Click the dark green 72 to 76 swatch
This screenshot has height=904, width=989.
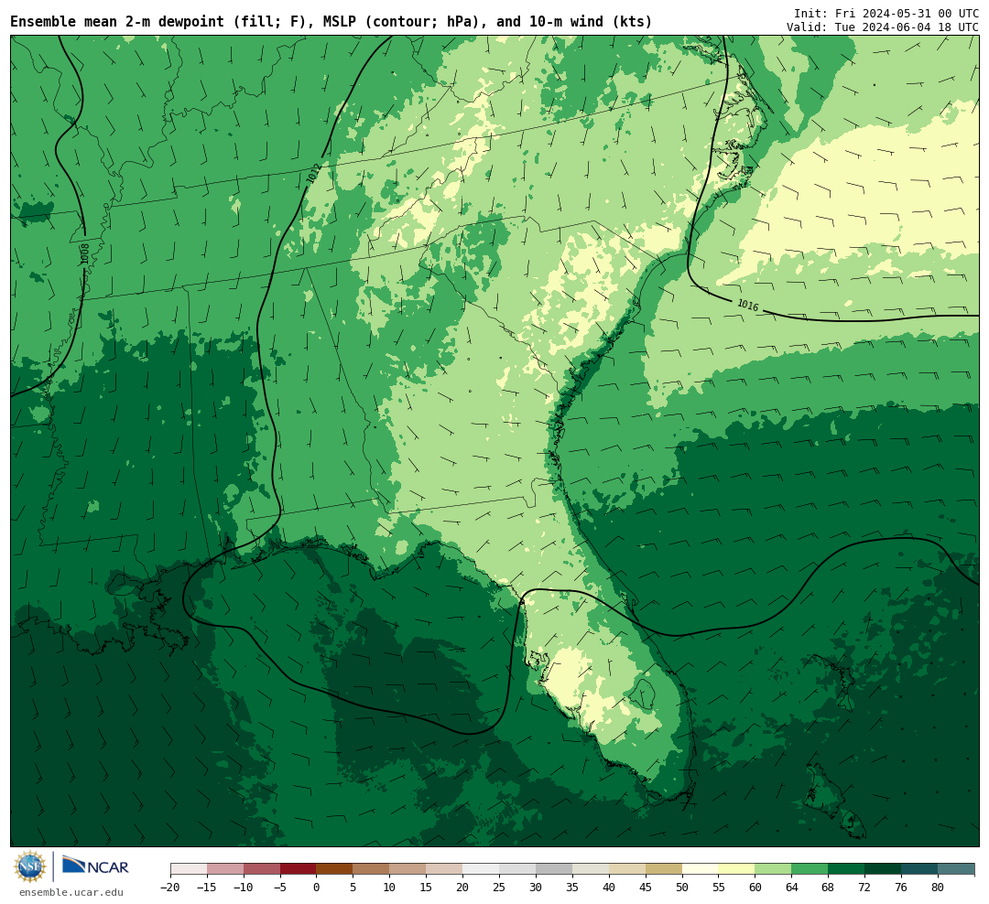883,868
